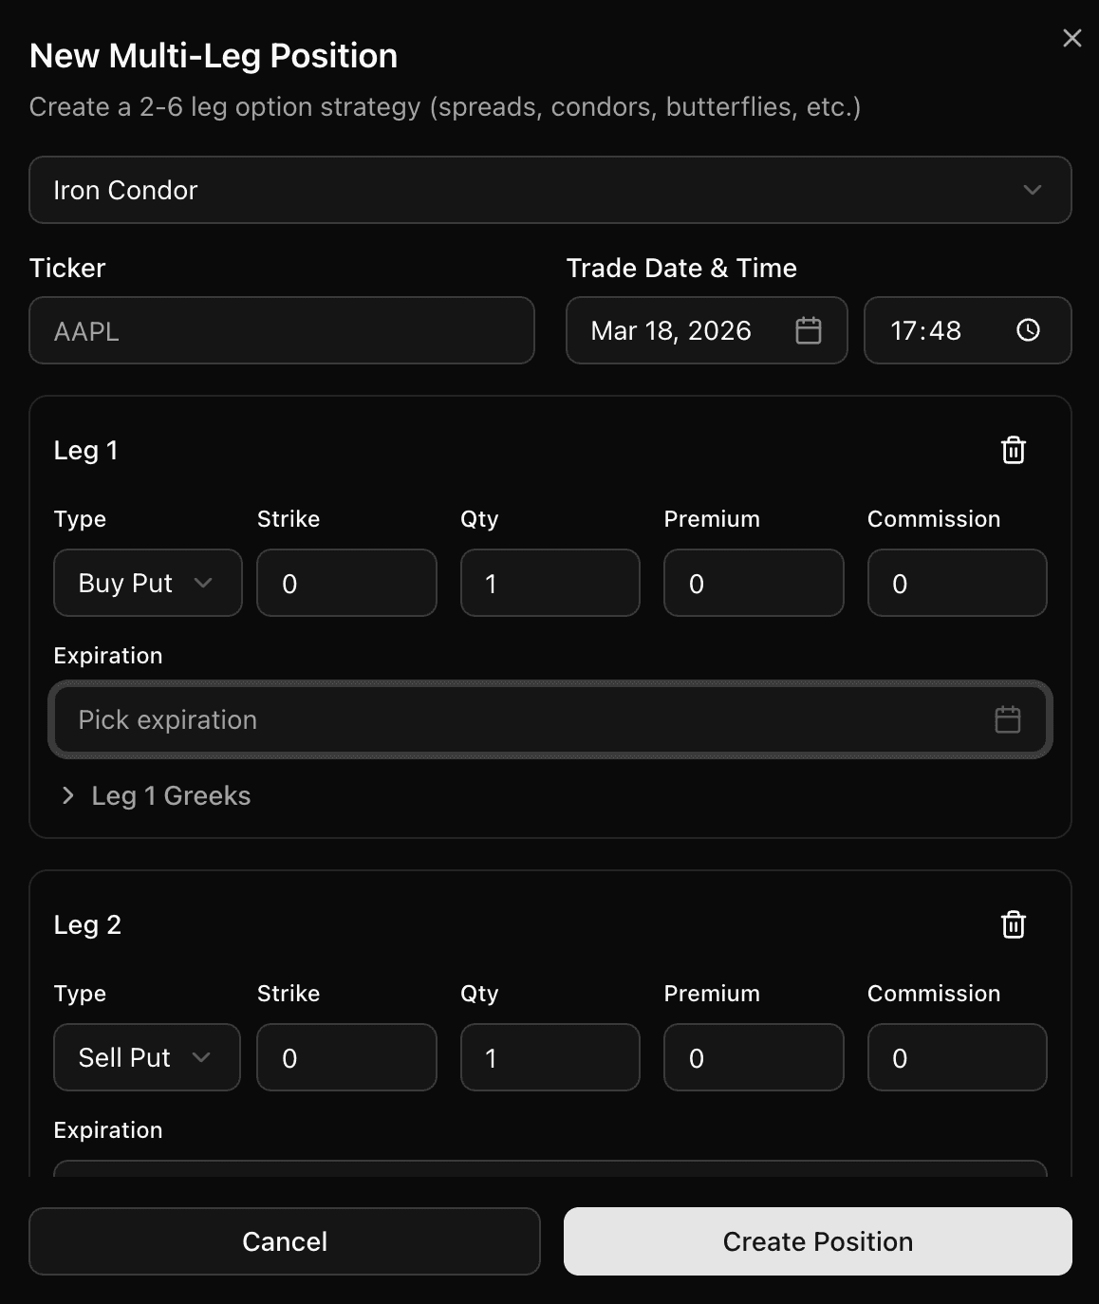Open the Iron Condor strategy dropdown
Screen dimensions: 1099x1304
pos(550,190)
